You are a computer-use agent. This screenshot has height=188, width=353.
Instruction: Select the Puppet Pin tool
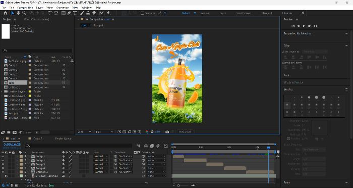pyautogui.click(x=108, y=13)
